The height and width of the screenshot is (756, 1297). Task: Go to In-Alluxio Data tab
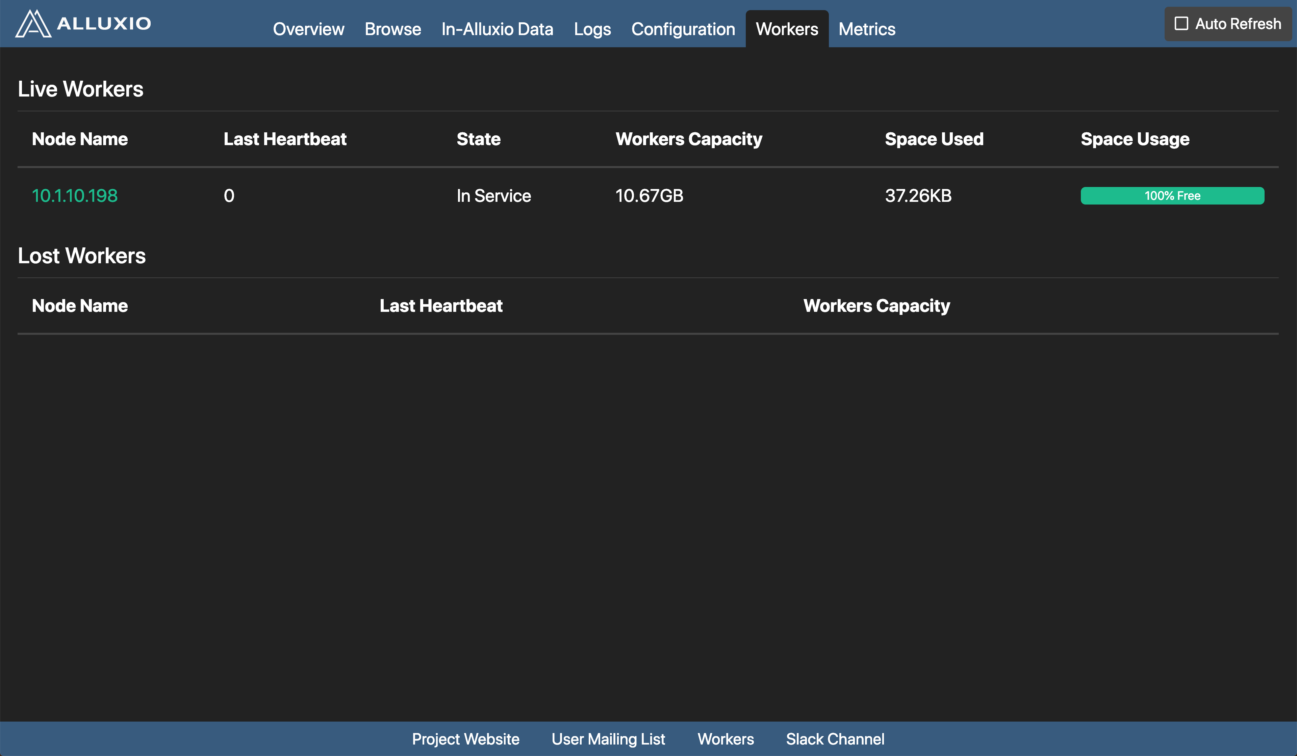pos(497,29)
